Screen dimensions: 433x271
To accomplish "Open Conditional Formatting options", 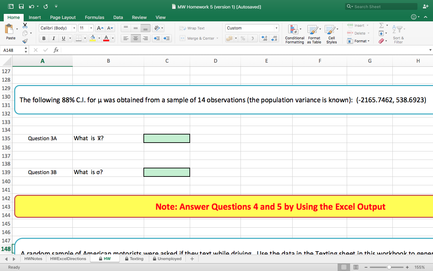I will click(294, 34).
